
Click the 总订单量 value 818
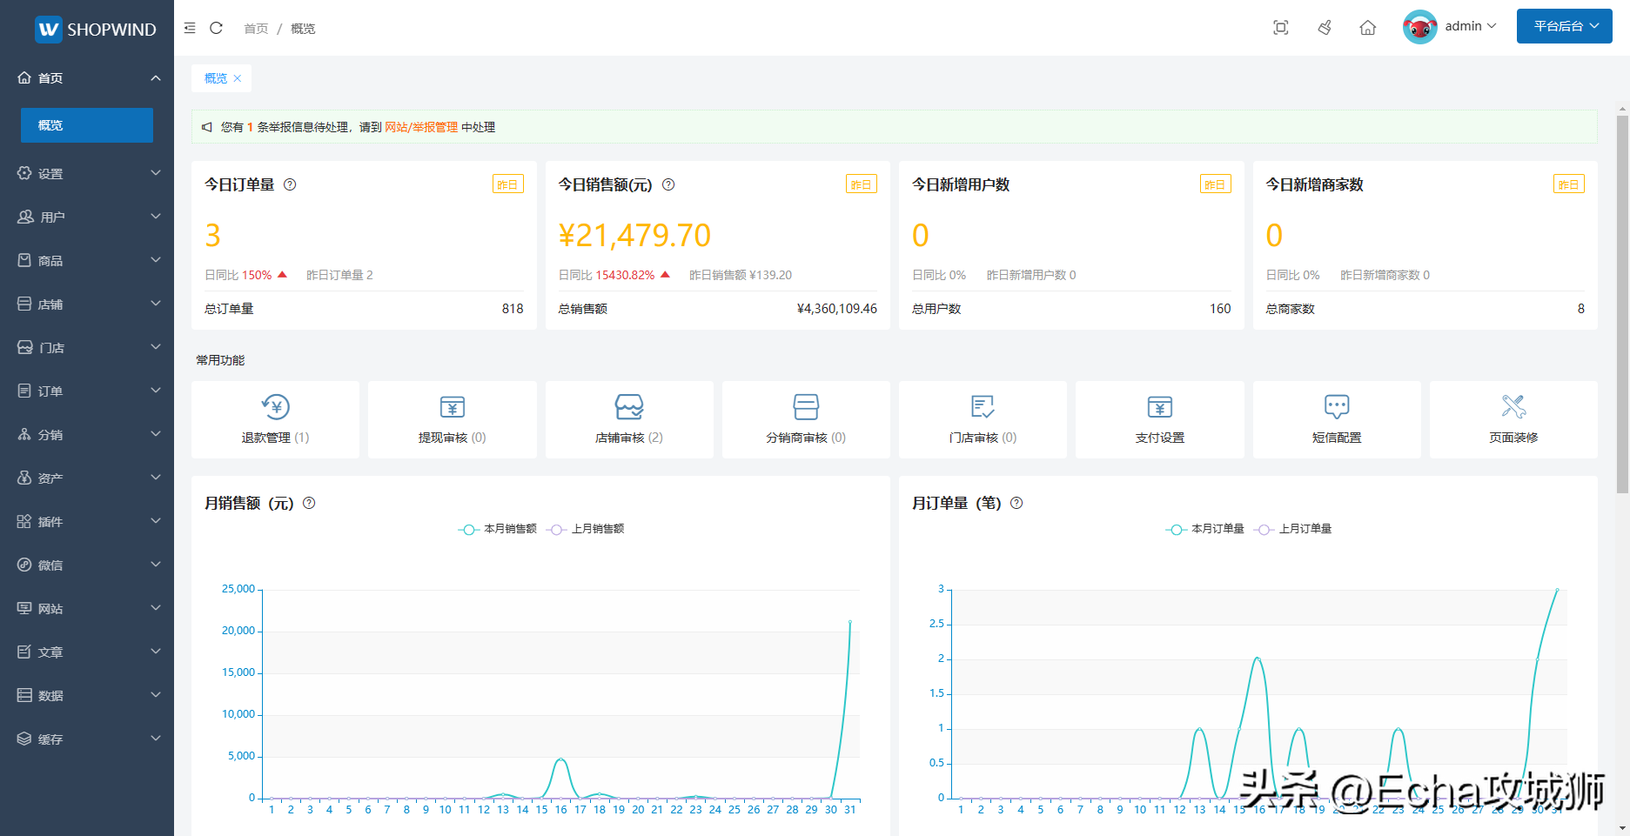pyautogui.click(x=513, y=309)
